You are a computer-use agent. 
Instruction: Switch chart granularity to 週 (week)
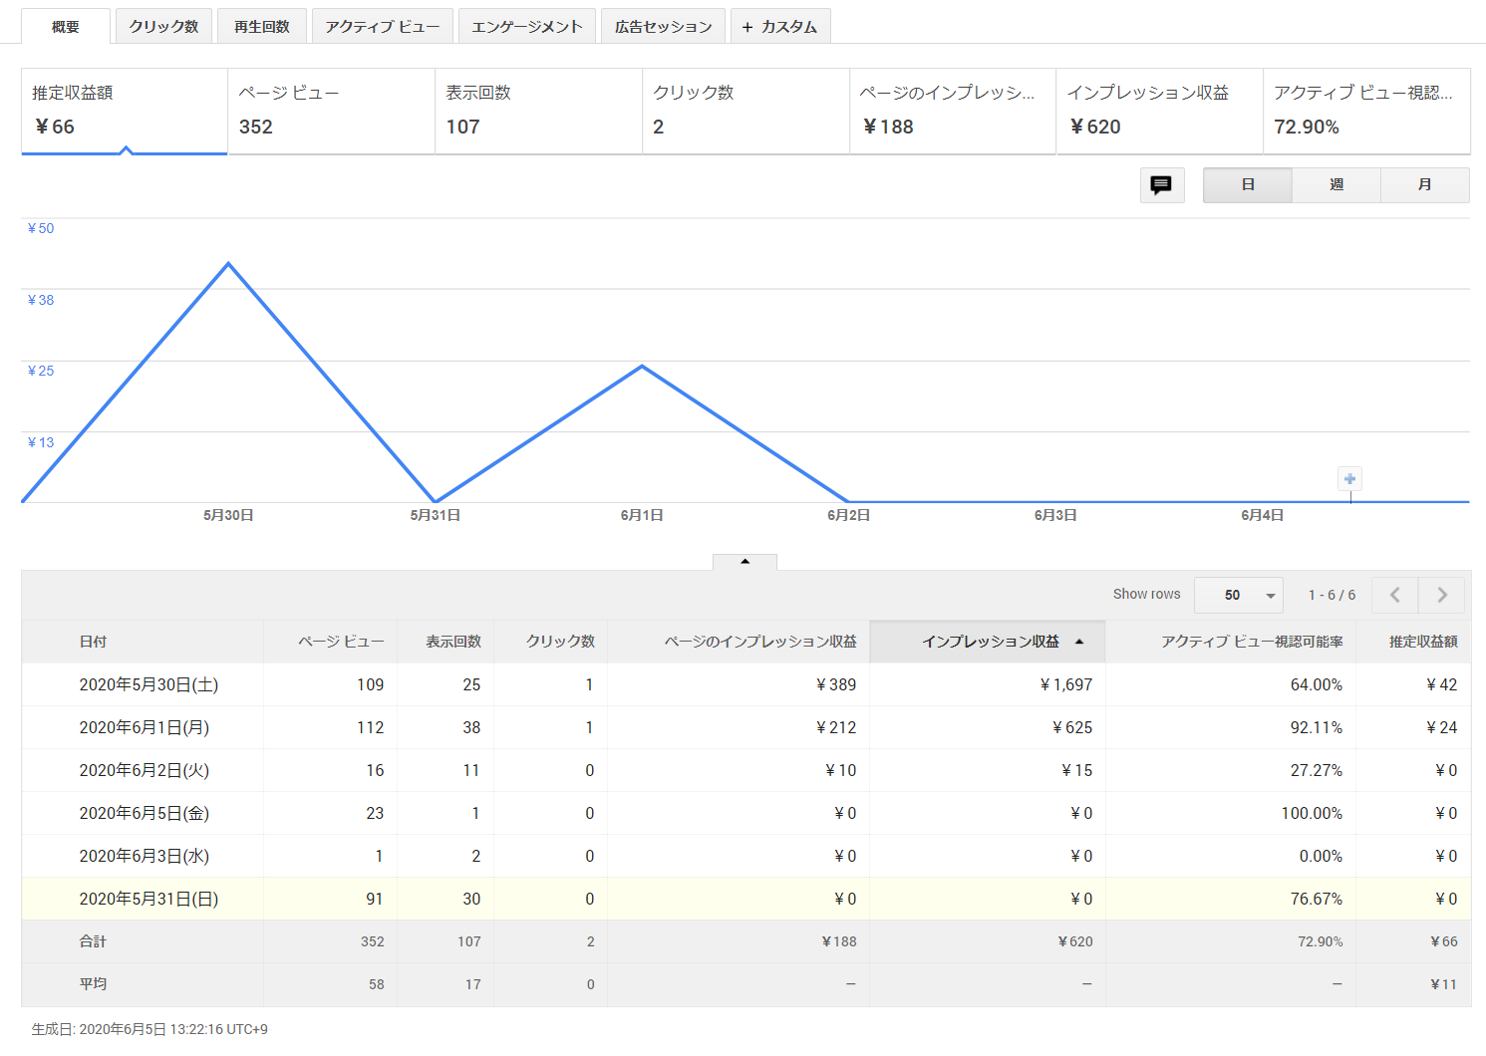coord(1336,185)
